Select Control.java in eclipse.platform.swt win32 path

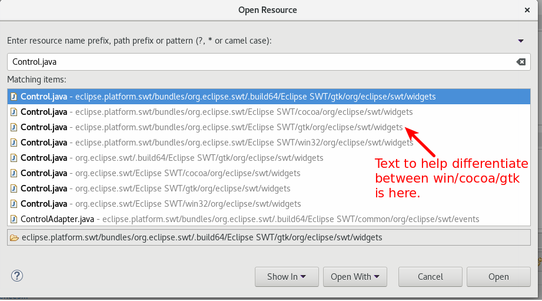point(268,142)
